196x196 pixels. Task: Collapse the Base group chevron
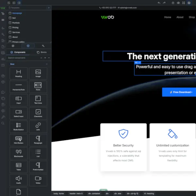pos(47,64)
